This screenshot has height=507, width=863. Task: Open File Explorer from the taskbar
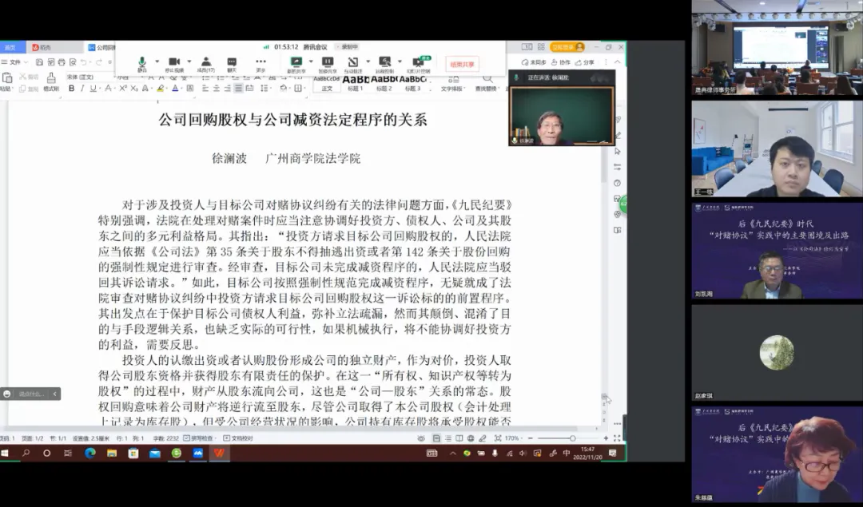click(x=112, y=454)
